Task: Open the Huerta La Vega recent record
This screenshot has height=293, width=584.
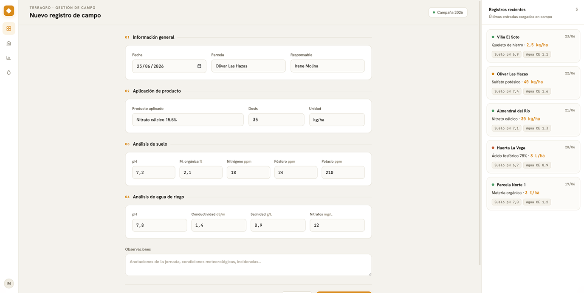Action: [x=533, y=157]
